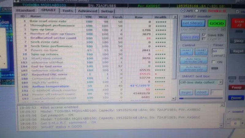The width and height of the screenshot is (245, 138).
Task: Click the SMART table scroll-down arrow
Action: coord(173,98)
